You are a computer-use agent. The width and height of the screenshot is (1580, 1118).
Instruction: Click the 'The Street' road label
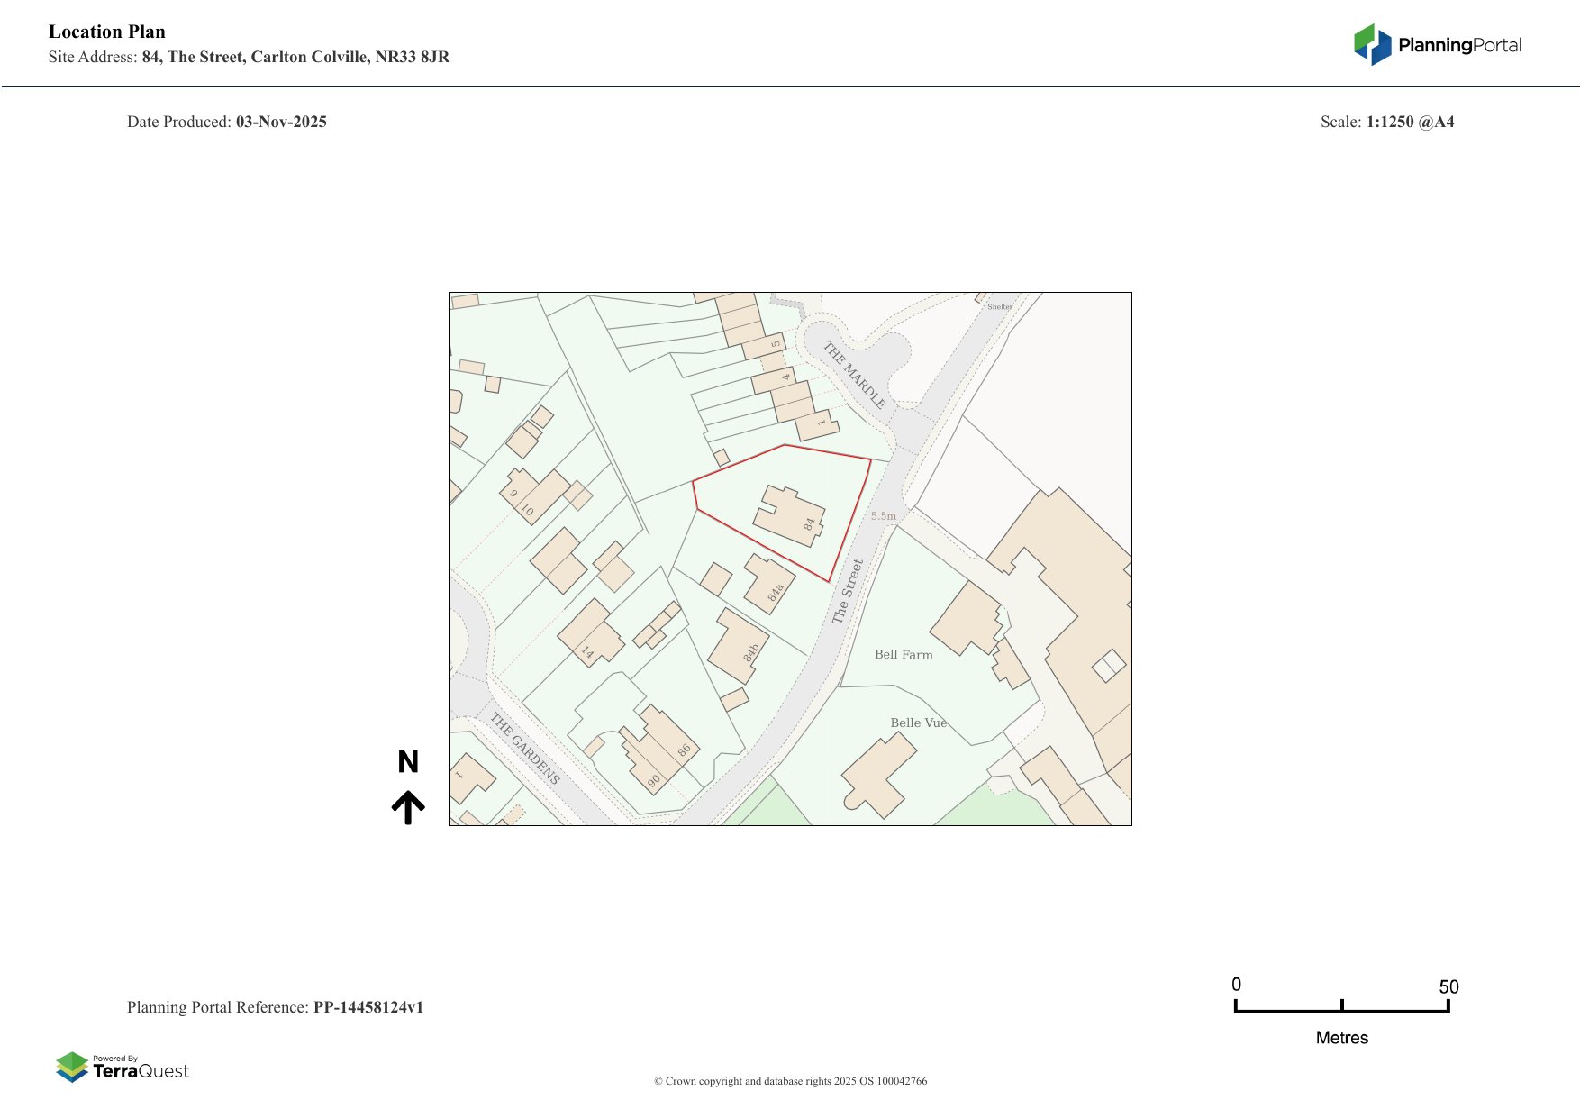tap(847, 591)
